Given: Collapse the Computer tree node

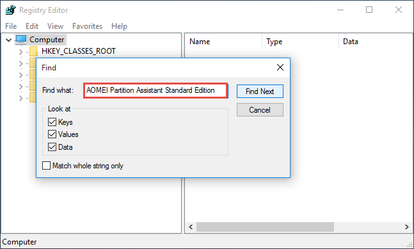Looking at the screenshot, I should 9,40.
